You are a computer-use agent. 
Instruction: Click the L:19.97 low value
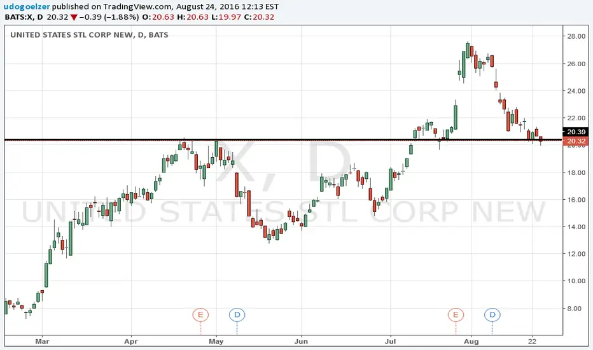[226, 17]
